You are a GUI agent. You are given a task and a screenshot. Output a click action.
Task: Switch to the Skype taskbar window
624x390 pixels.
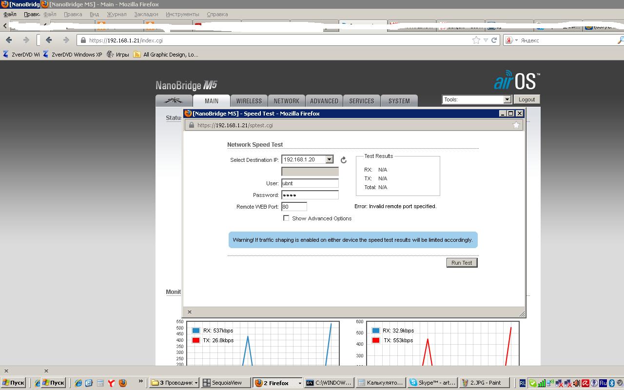tap(433, 383)
